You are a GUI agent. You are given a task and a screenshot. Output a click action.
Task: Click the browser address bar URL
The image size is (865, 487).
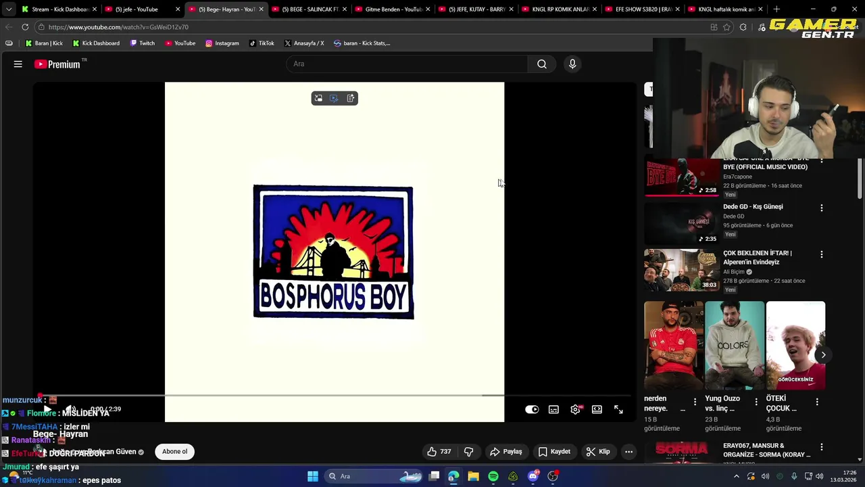[x=118, y=27]
